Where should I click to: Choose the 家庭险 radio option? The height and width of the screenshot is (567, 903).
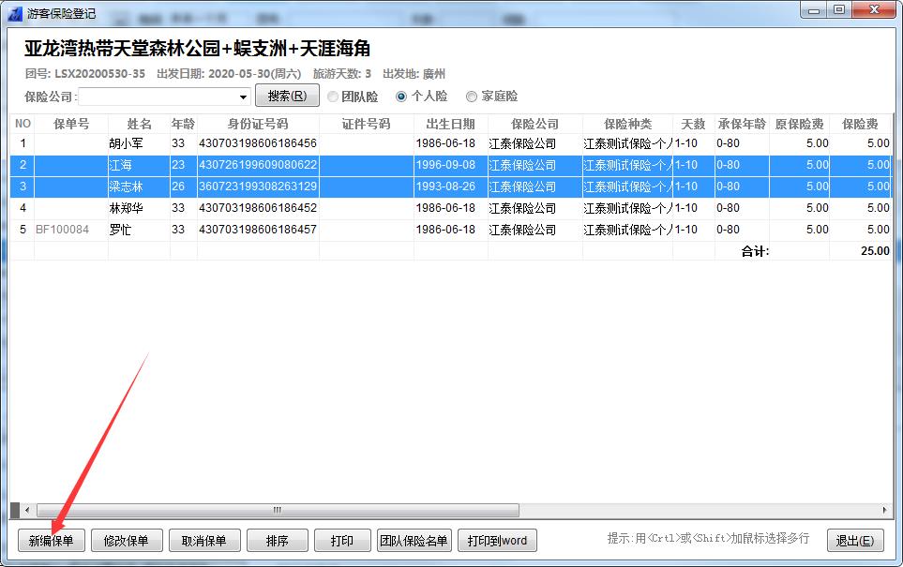(472, 97)
